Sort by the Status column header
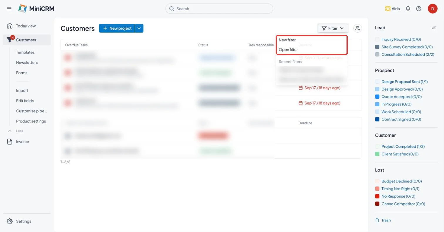Image resolution: width=444 pixels, height=232 pixels. [x=203, y=45]
